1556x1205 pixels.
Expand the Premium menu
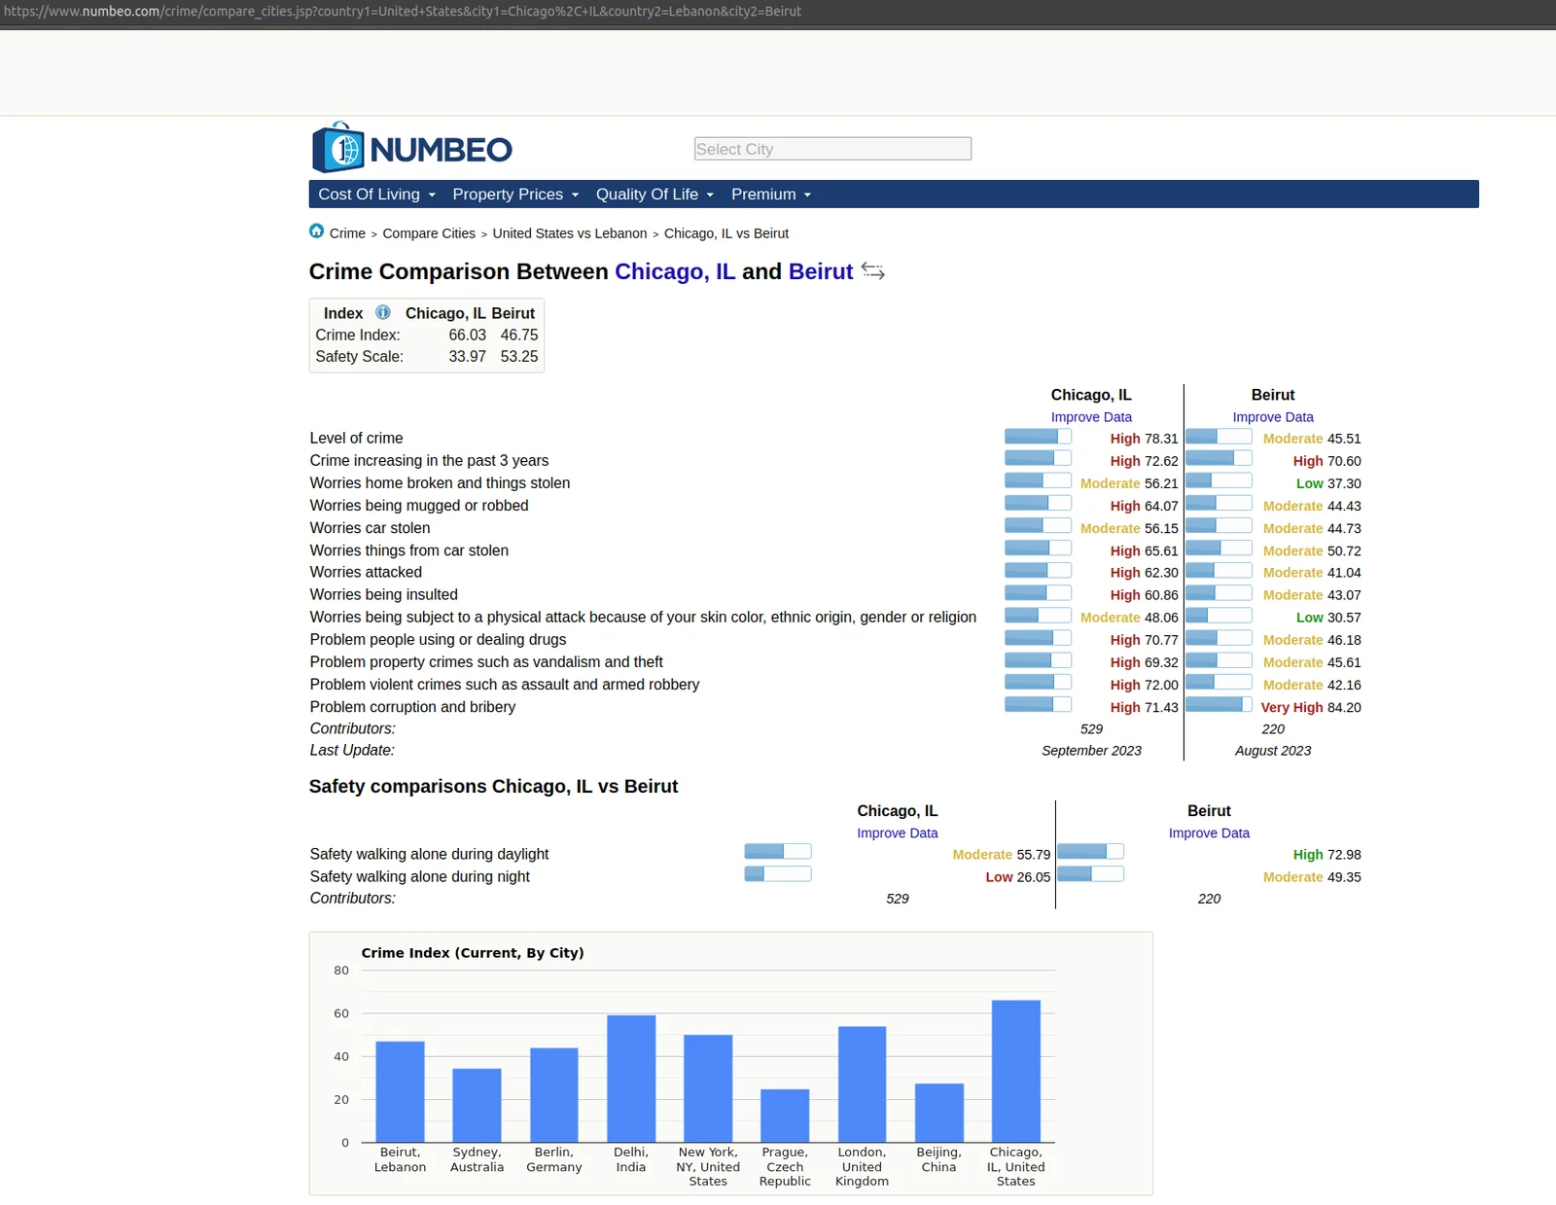pos(771,195)
